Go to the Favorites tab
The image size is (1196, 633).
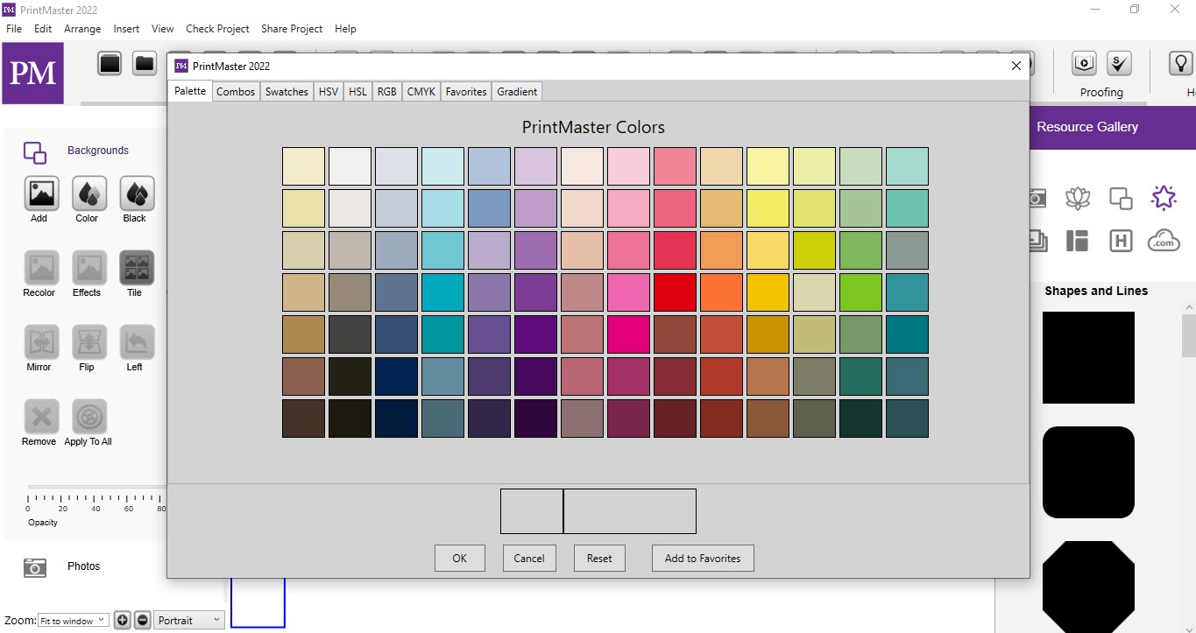pos(466,91)
